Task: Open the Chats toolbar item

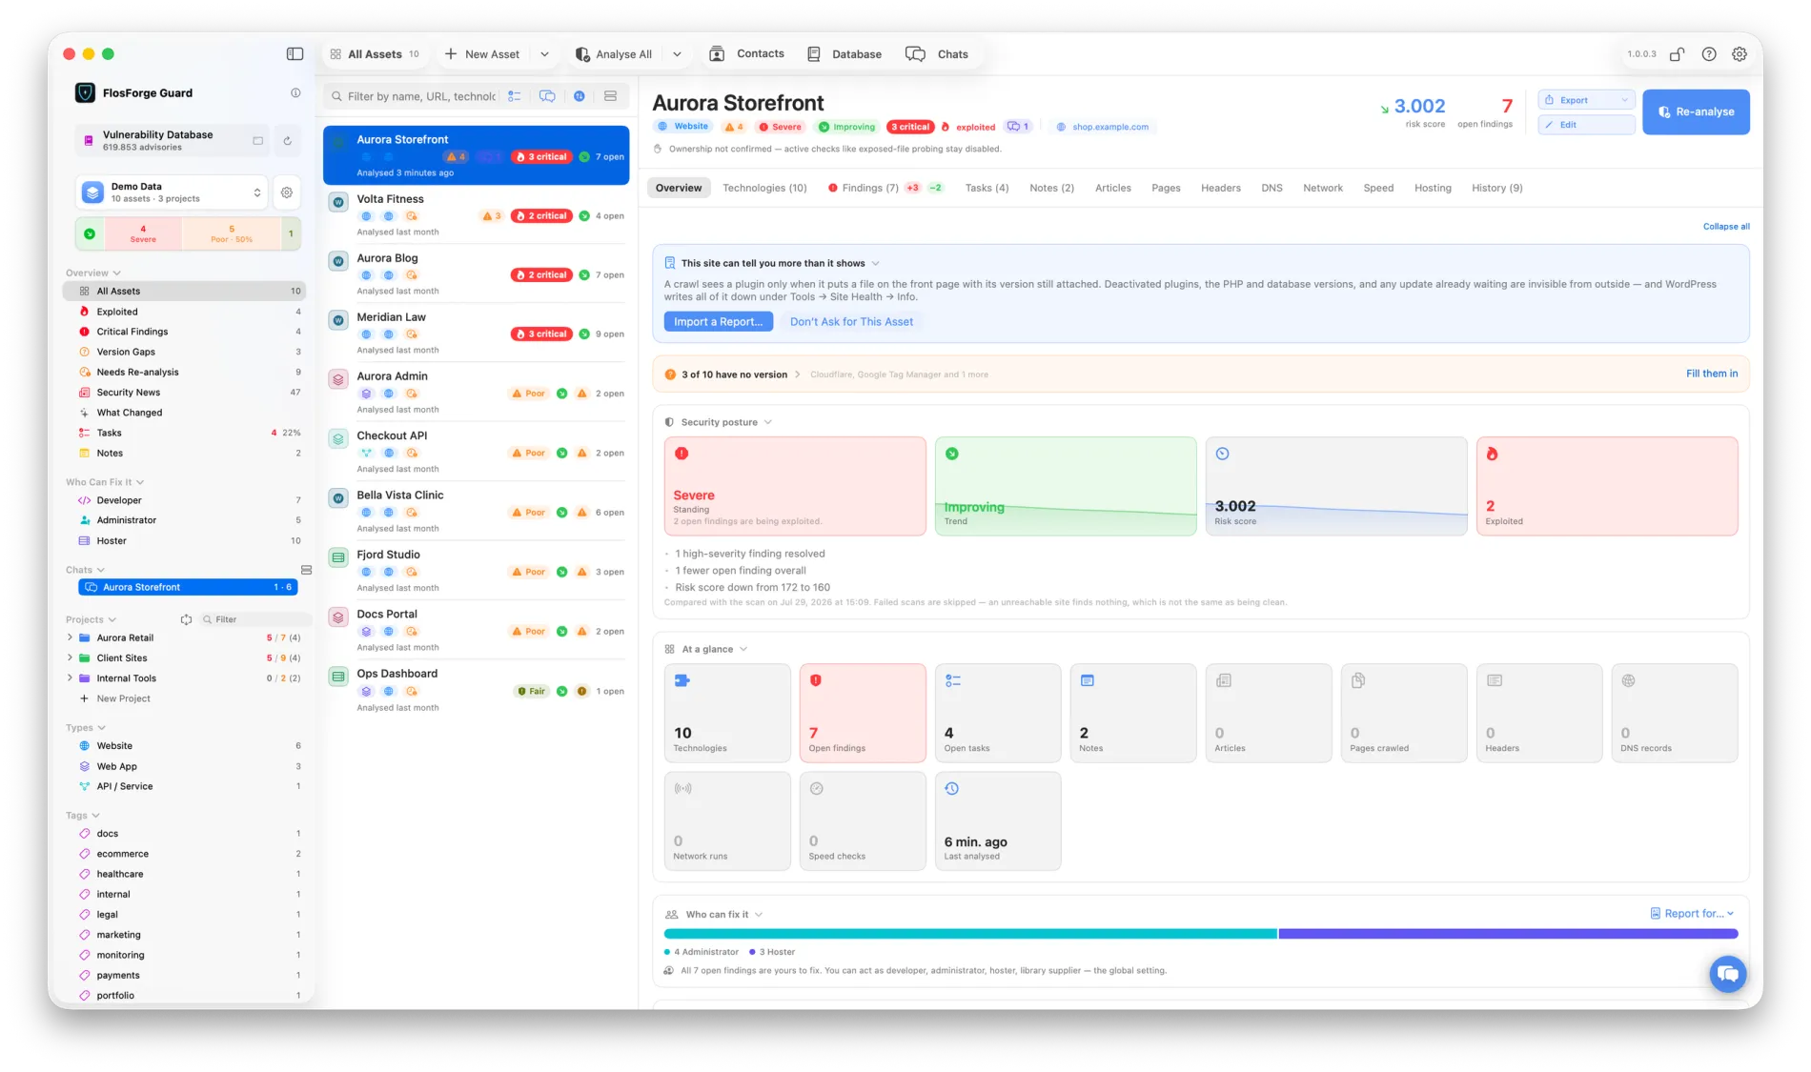Action: (x=937, y=54)
